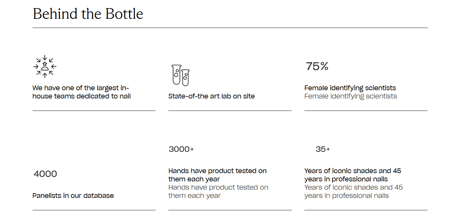Click the test tubes lab icon
Image resolution: width=467 pixels, height=223 pixels.
pos(180,75)
